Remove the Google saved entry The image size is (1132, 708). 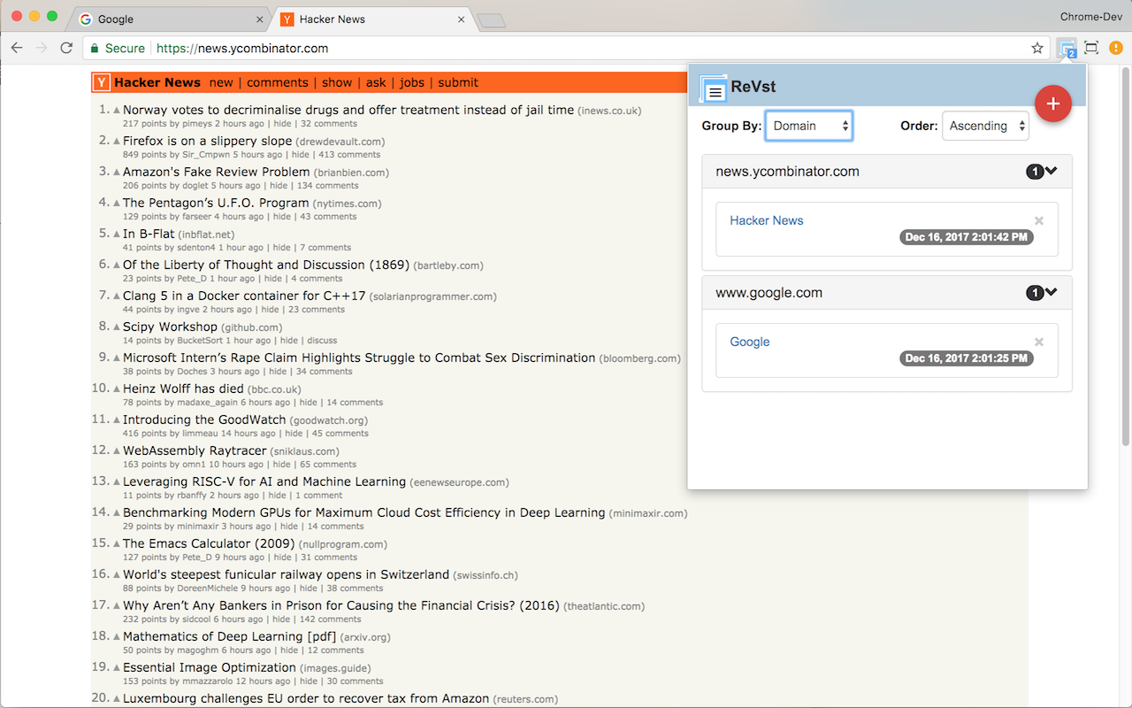coord(1039,342)
